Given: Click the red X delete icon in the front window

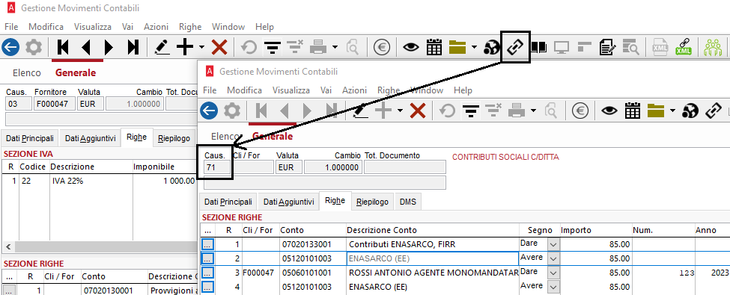Looking at the screenshot, I should point(418,111).
